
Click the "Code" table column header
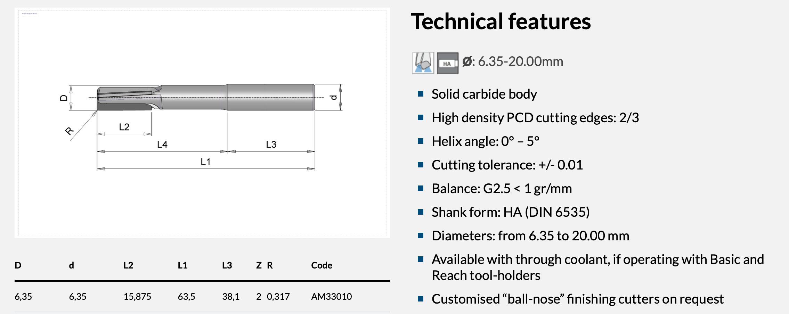322,265
